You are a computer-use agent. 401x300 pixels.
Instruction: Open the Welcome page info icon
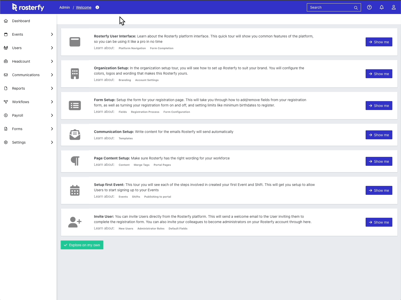click(97, 7)
